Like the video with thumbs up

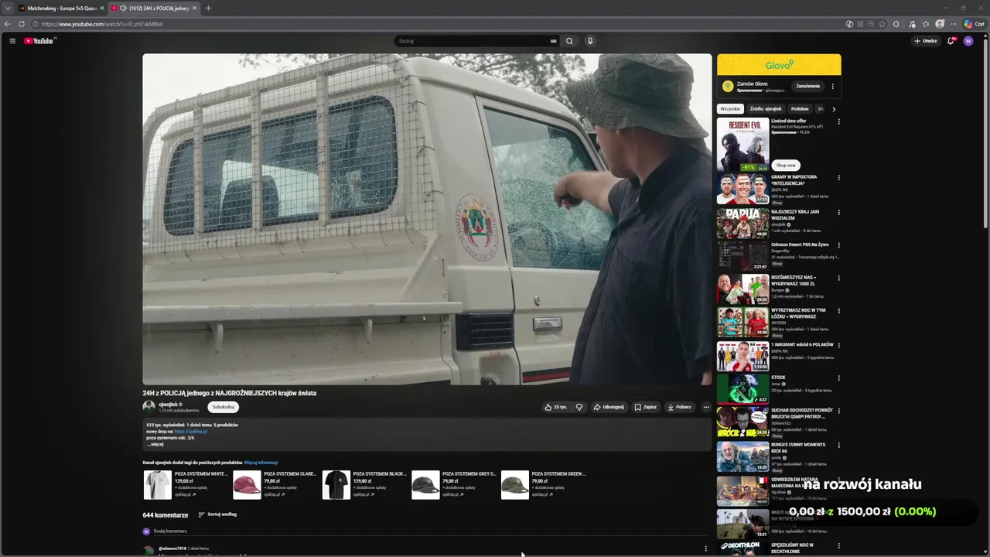[556, 407]
